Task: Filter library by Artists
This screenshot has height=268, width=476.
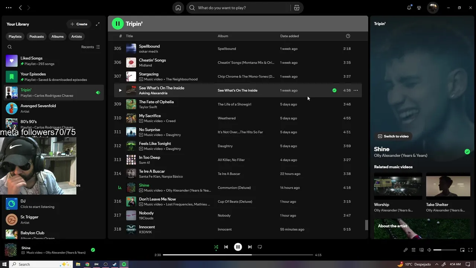Action: 77,36
